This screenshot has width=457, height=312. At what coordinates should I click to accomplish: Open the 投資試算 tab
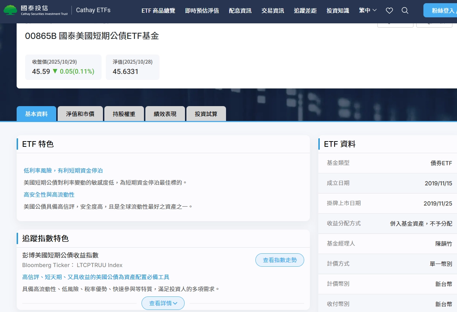pos(206,114)
